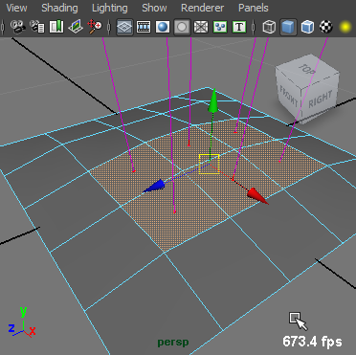Toggle the Film Gate icon

144,27
